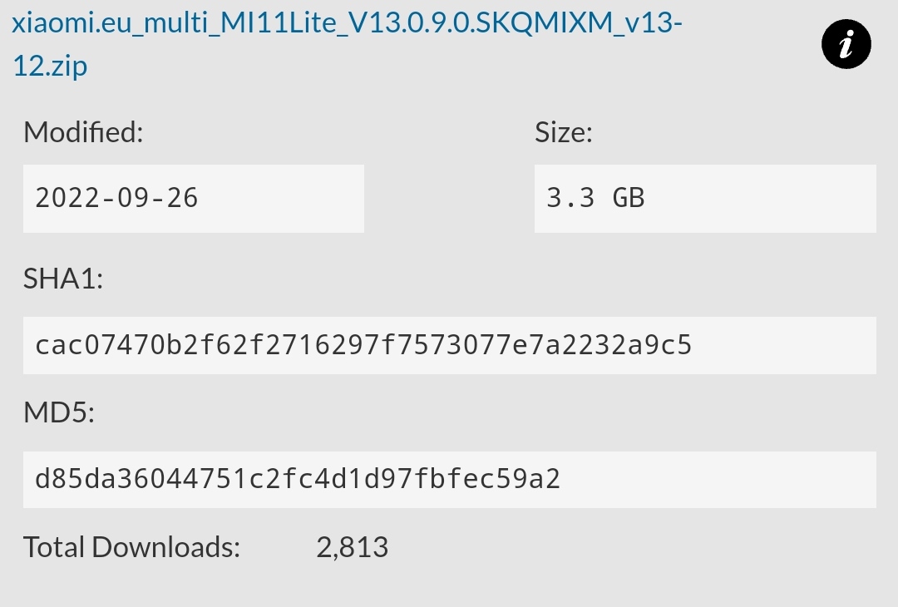Screen dimensions: 898x607
Task: Select the 3.3 GB text
Action: (595, 198)
